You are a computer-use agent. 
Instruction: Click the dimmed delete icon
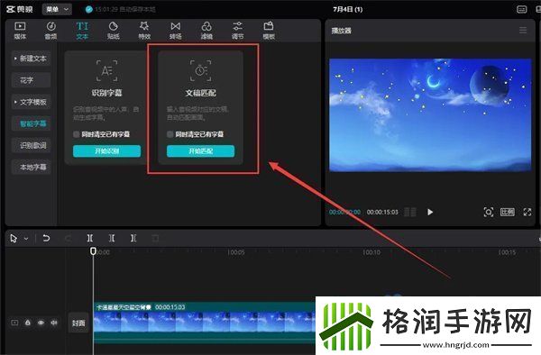[155, 238]
